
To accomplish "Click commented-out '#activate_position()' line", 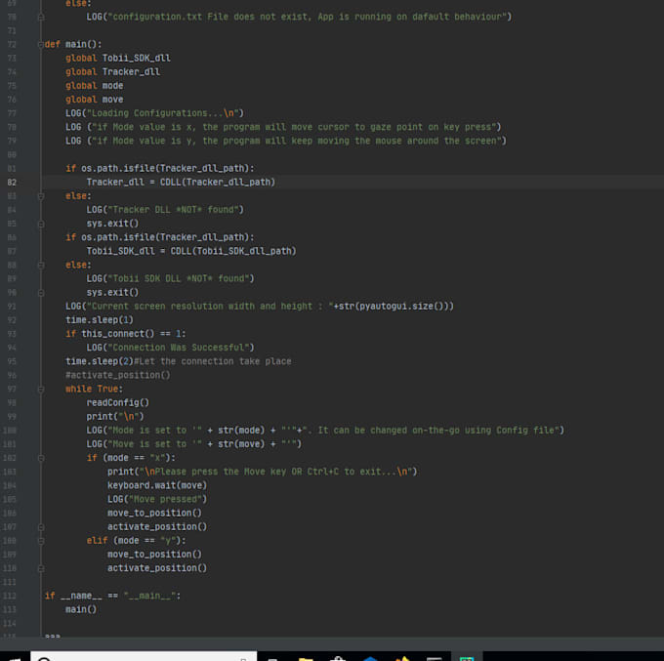I will click(118, 375).
